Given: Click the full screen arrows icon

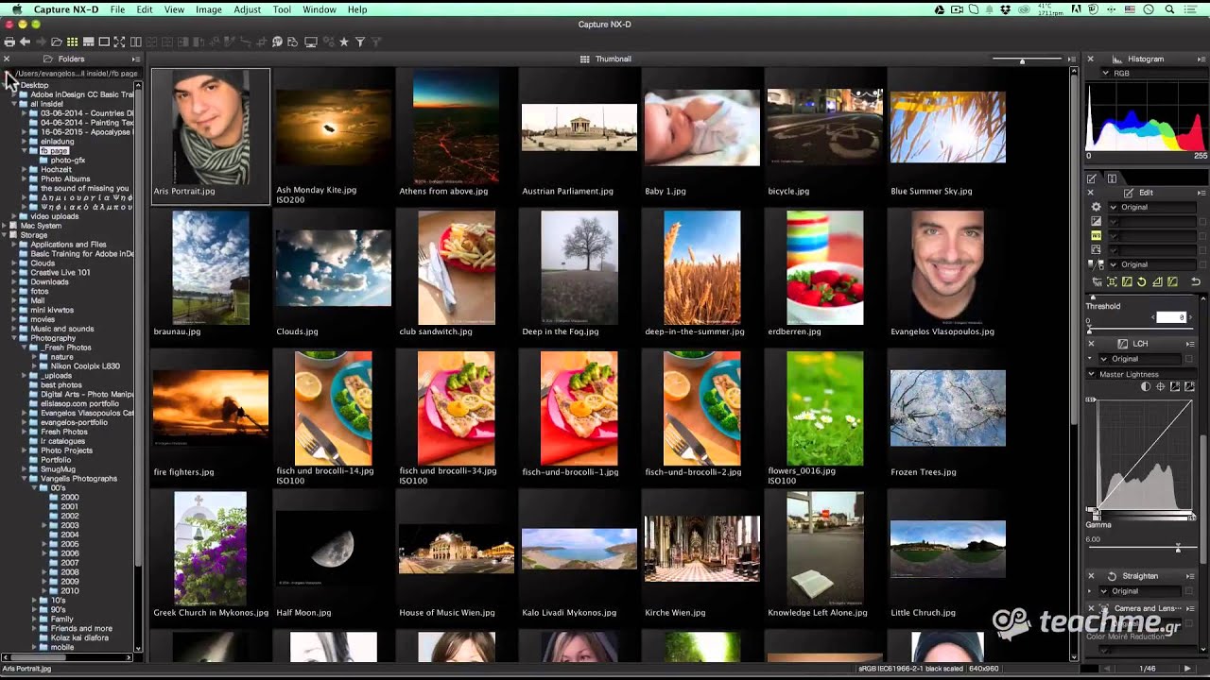Looking at the screenshot, I should tap(119, 42).
